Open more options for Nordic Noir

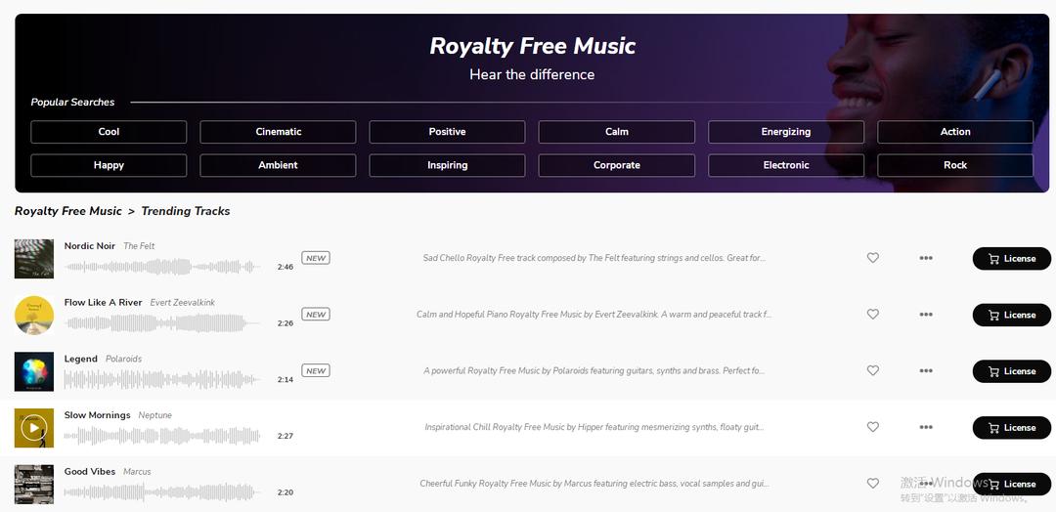(926, 258)
